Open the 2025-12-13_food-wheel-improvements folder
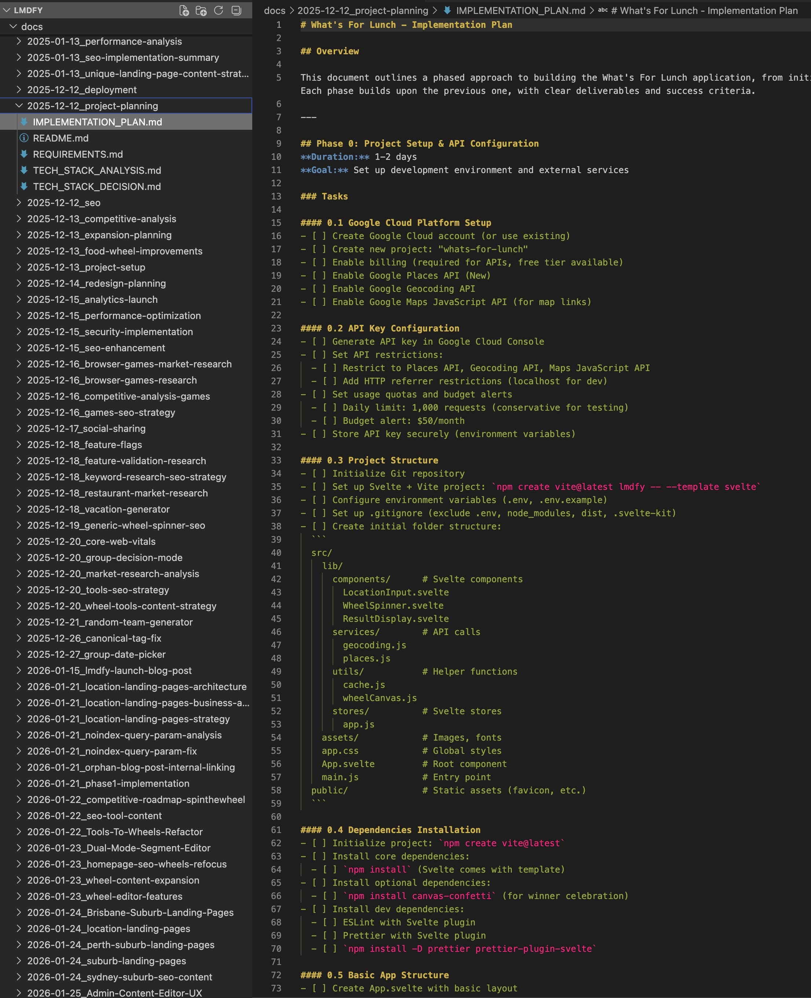This screenshot has height=998, width=811. pos(114,251)
